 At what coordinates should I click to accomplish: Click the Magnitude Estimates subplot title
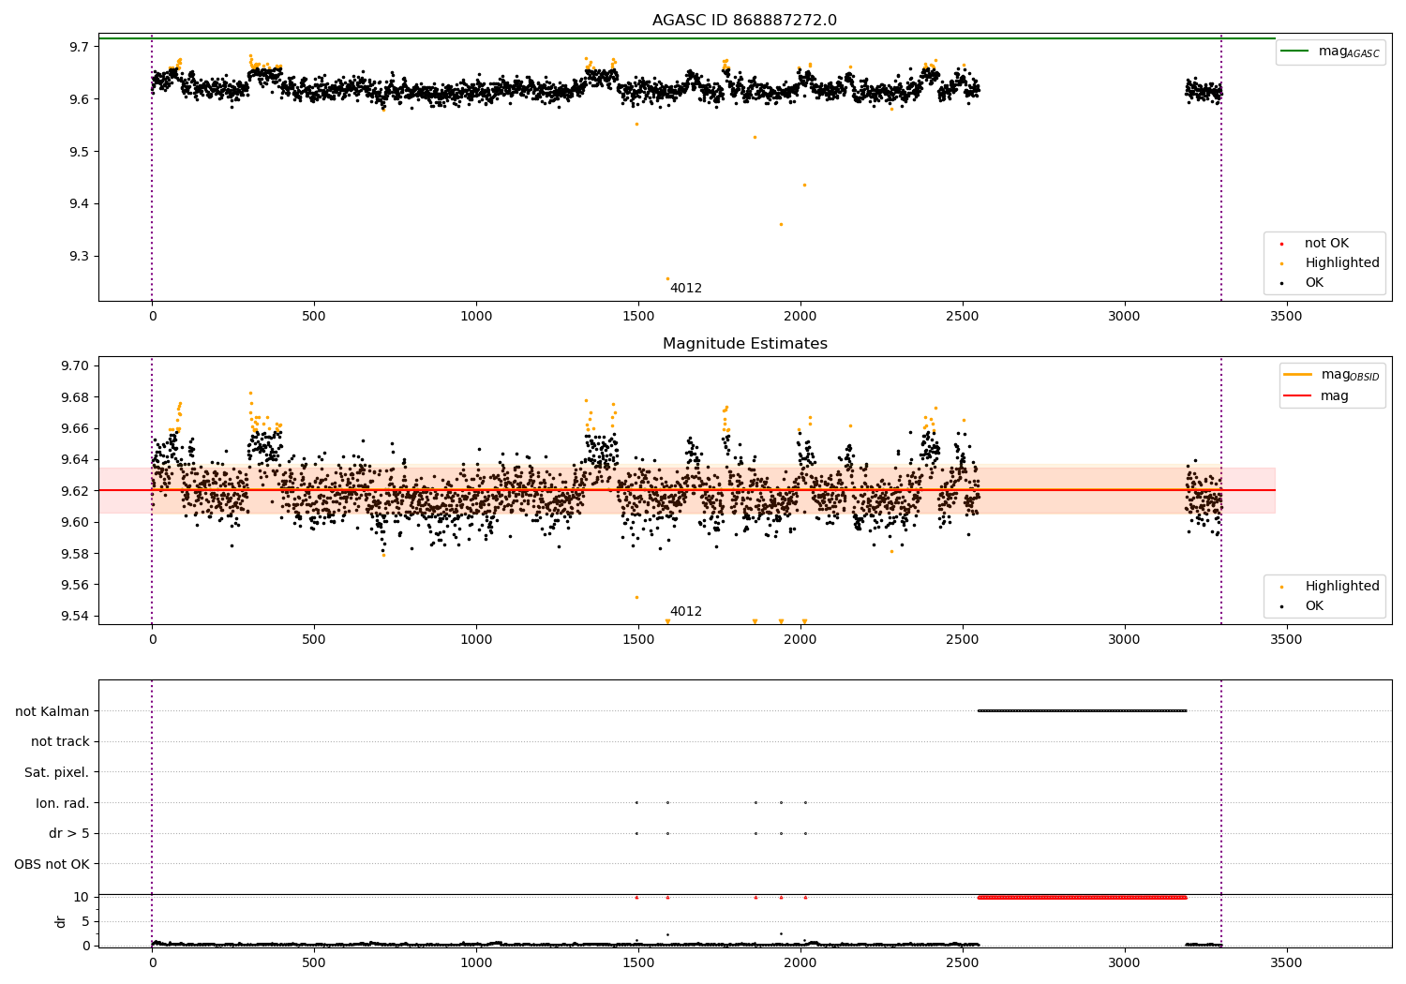[744, 344]
